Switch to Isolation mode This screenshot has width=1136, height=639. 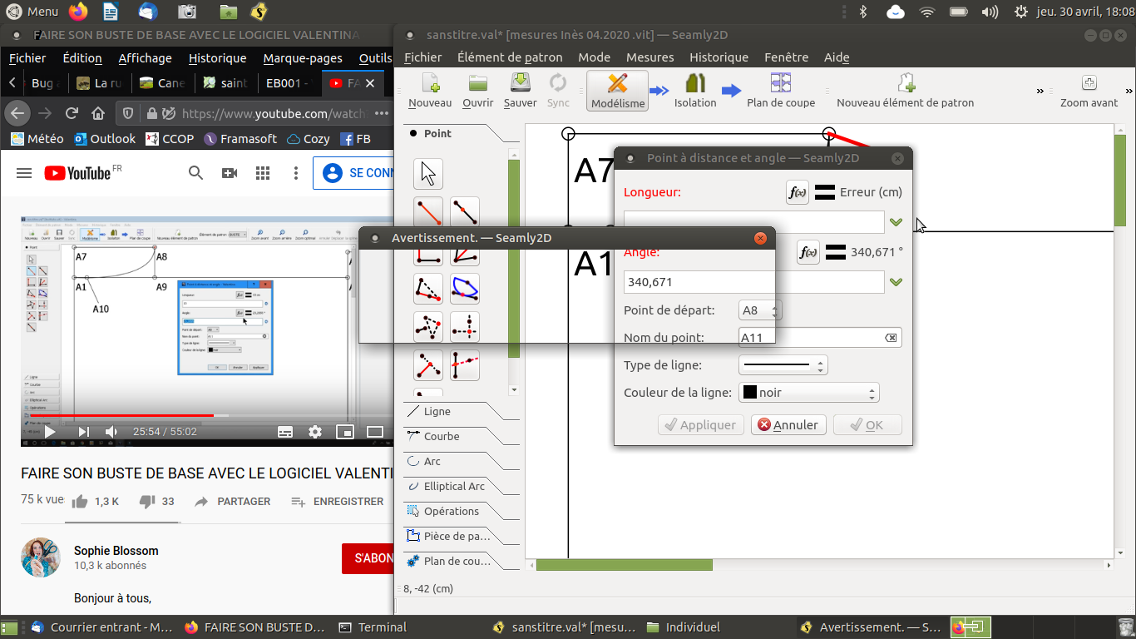coord(695,91)
